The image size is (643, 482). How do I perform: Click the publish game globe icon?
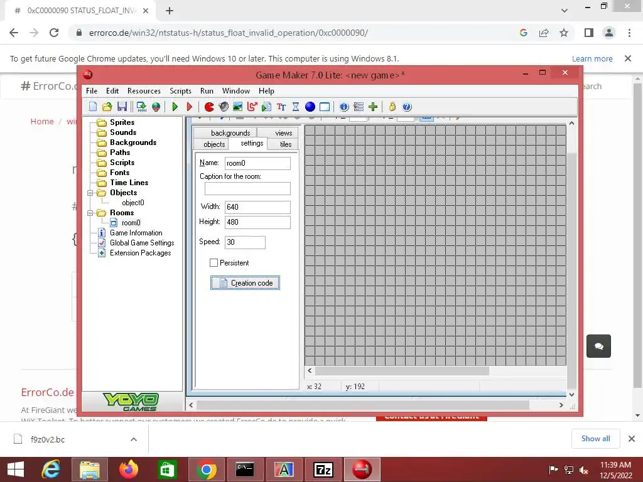(x=156, y=107)
